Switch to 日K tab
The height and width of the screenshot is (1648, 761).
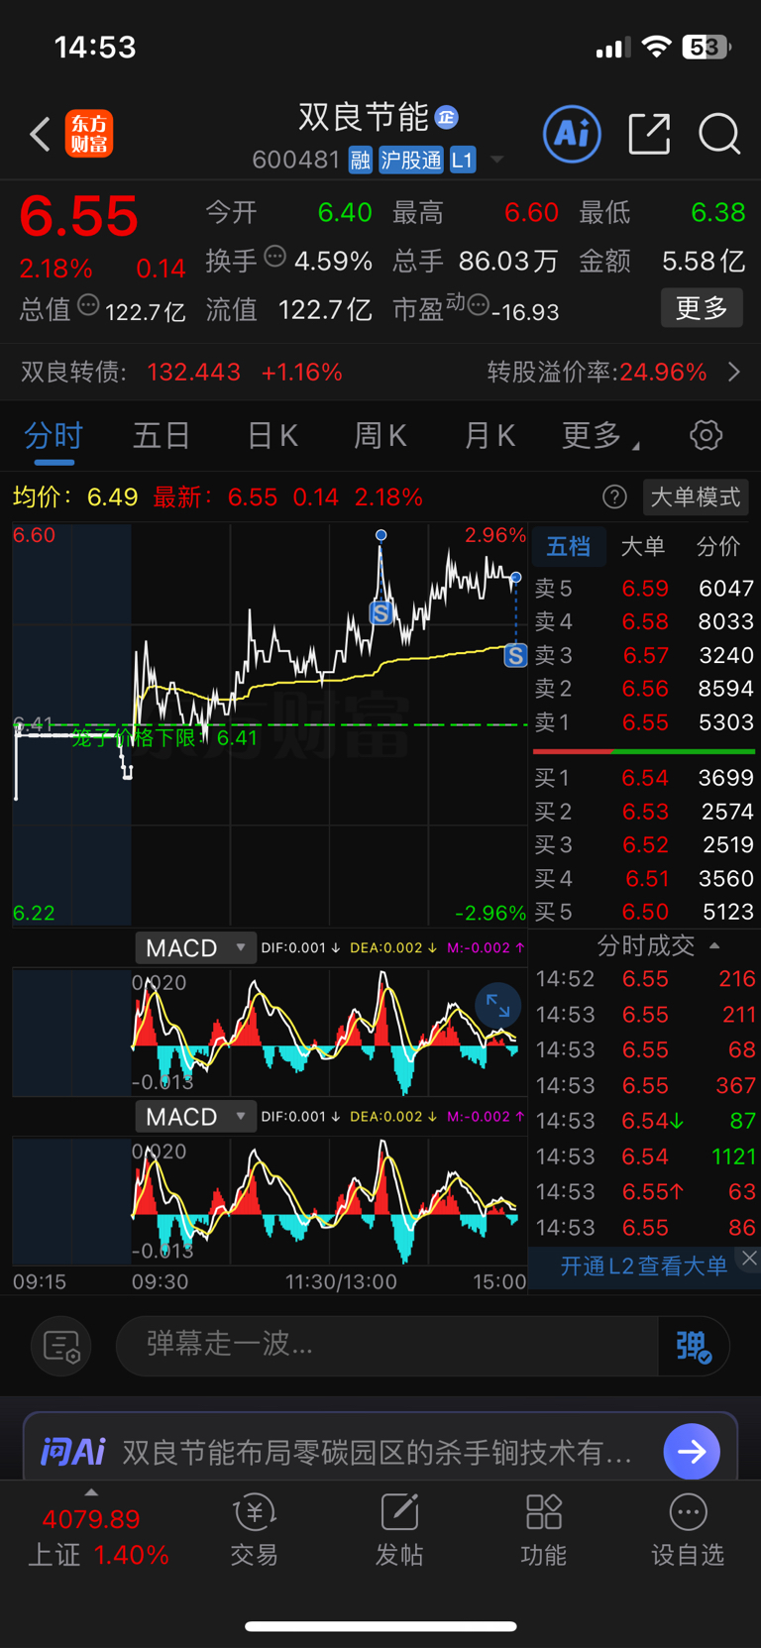pyautogui.click(x=272, y=435)
